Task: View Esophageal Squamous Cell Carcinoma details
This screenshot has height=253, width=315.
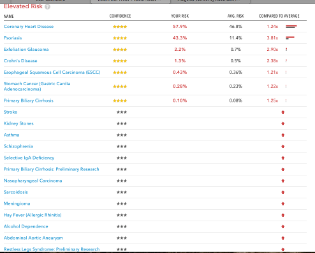Action: pyautogui.click(x=52, y=72)
